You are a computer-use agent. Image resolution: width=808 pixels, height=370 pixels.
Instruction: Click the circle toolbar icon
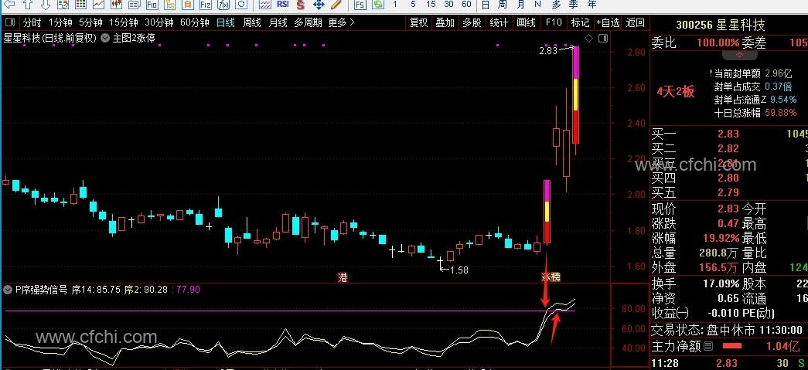(240, 5)
